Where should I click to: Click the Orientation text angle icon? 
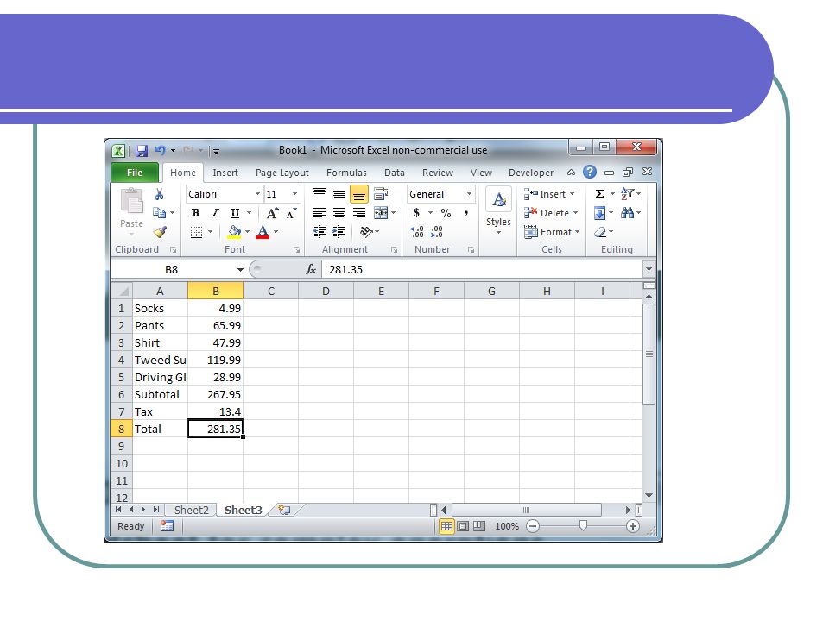click(366, 232)
